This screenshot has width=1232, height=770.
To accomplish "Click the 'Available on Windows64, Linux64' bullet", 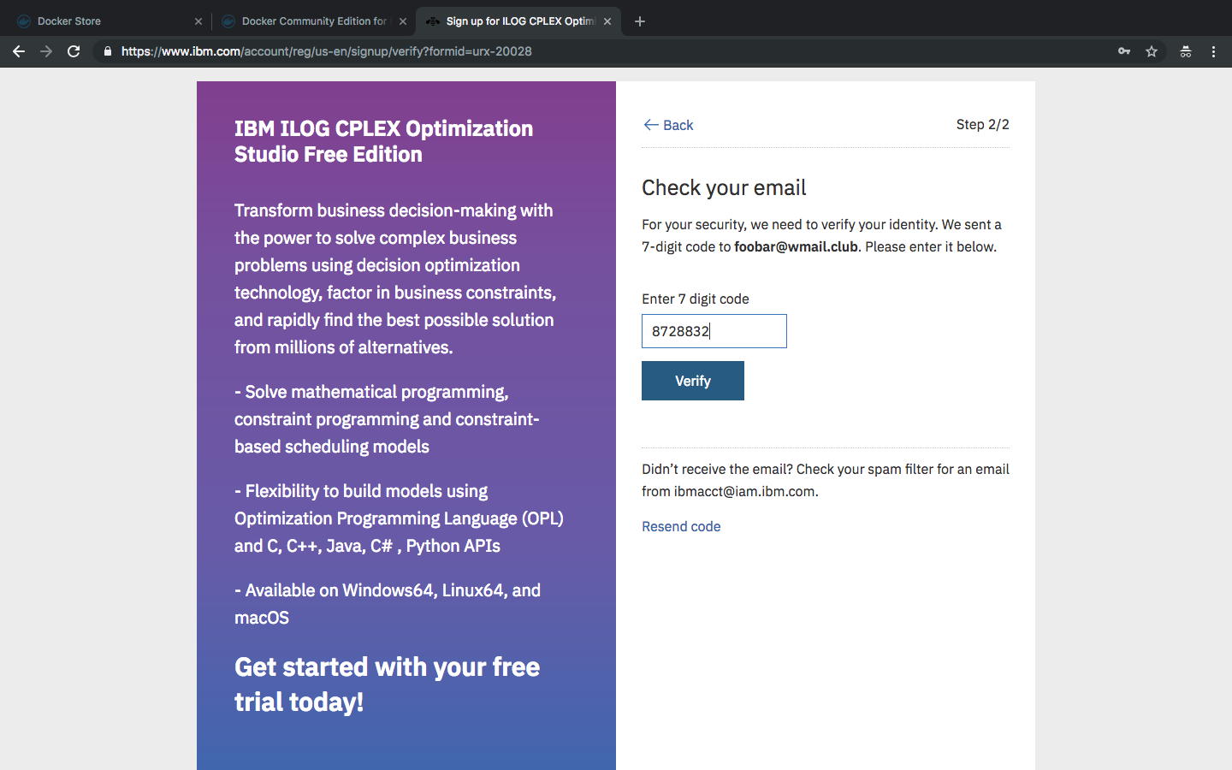I will click(388, 604).
